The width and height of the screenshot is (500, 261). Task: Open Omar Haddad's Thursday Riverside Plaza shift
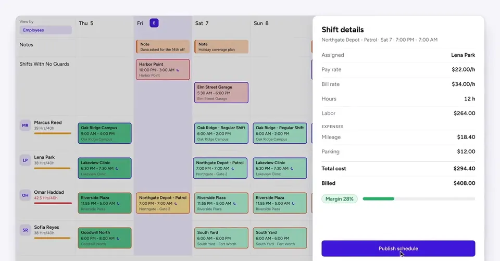105,203
